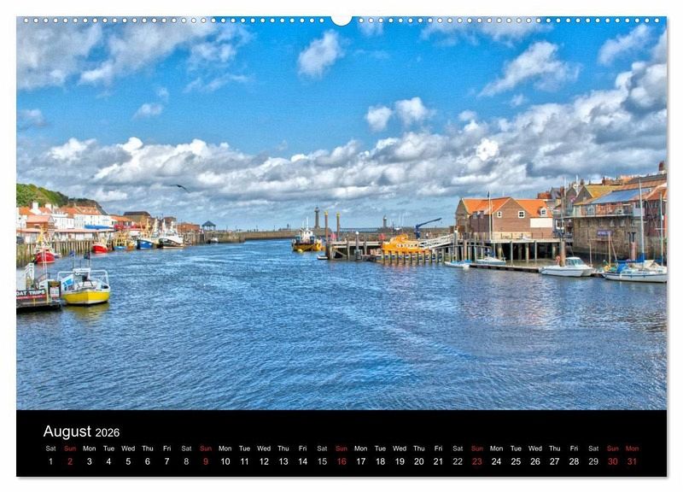Select Sunday date 9

[206, 461]
